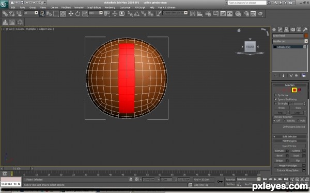Switch to the Hierarchy command panel
This screenshot has width=310, height=193.
click(x=286, y=30)
